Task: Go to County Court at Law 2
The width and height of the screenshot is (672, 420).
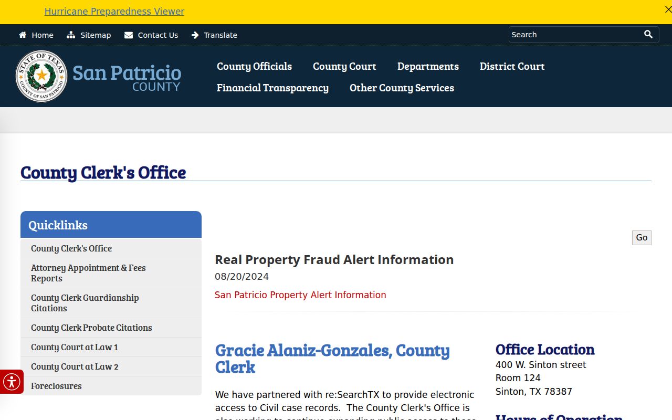Action: 111,366
